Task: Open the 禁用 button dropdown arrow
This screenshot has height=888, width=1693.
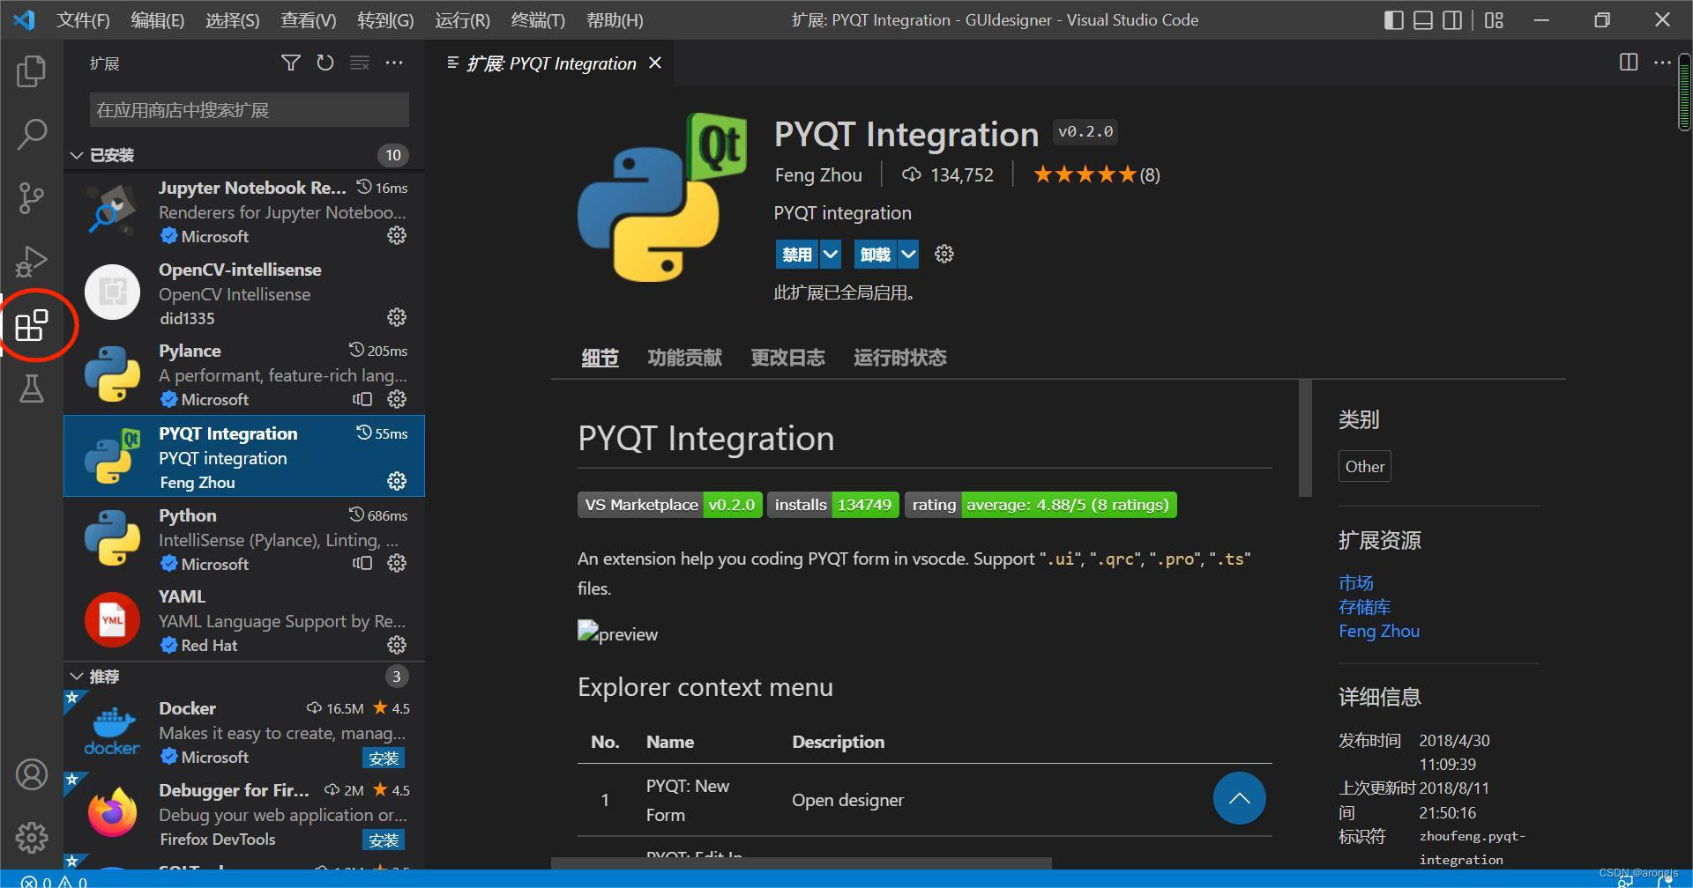Action: [x=829, y=254]
